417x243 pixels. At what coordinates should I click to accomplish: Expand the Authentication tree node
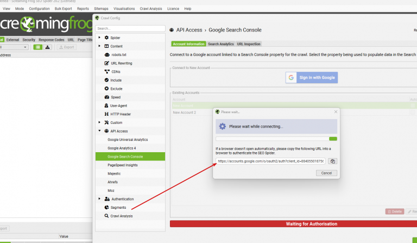tap(99, 199)
